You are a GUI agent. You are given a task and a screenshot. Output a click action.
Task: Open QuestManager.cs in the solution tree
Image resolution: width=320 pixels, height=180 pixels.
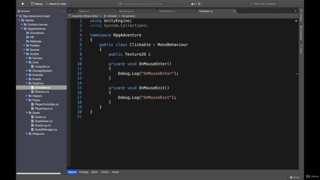click(44, 129)
